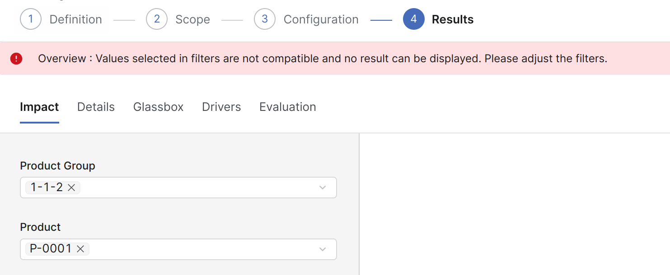Expand the Product Group dropdown arrow

323,188
